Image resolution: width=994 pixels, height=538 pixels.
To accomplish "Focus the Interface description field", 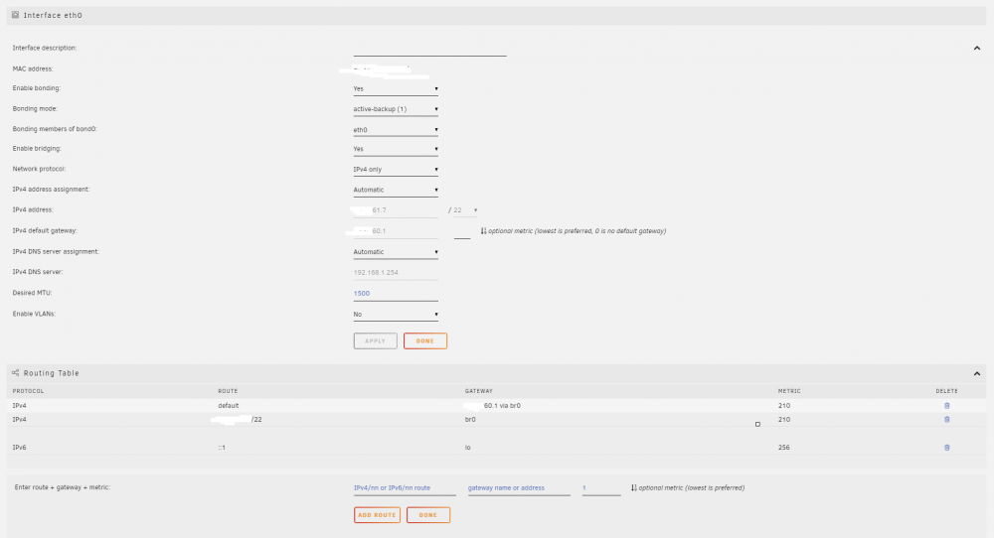I will (x=429, y=49).
